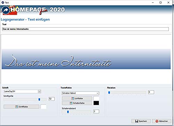Click the Schrift group label
The image size is (174, 126).
click(5, 88)
